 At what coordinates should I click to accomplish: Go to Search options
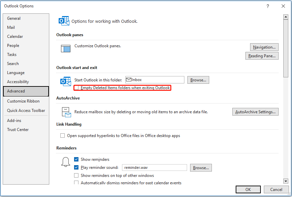[x=26, y=64]
